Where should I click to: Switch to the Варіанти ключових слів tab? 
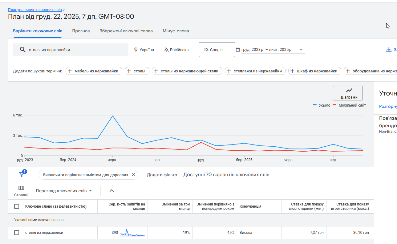(38, 31)
